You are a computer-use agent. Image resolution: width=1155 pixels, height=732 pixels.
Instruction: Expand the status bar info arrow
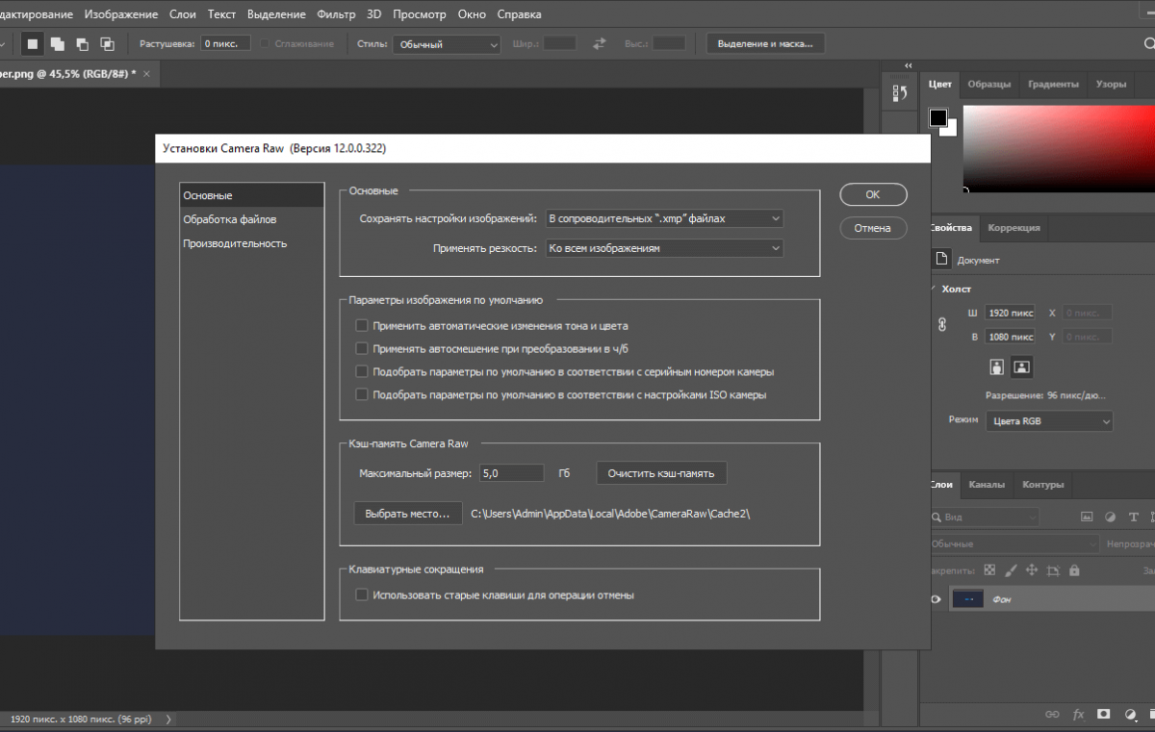169,719
